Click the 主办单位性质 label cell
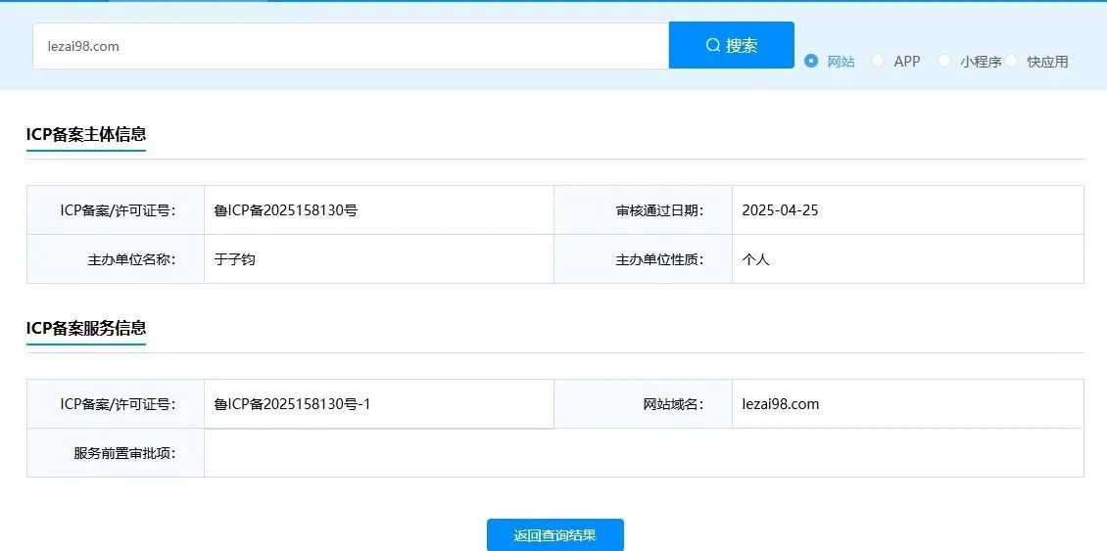 644,259
